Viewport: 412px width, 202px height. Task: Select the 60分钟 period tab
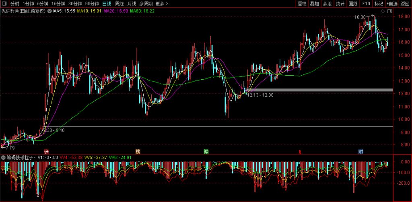click(92, 4)
